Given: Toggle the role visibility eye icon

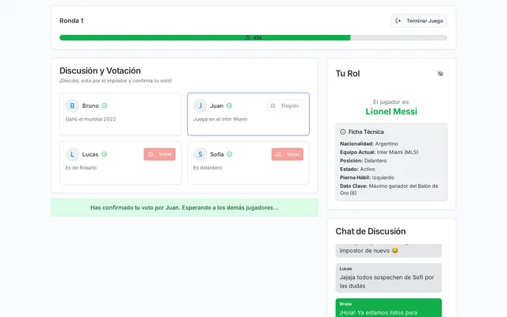Looking at the screenshot, I should [x=440, y=74].
